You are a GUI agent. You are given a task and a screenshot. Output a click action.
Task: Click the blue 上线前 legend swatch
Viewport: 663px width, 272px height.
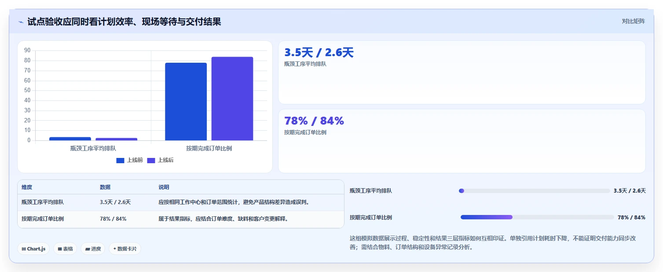click(120, 160)
